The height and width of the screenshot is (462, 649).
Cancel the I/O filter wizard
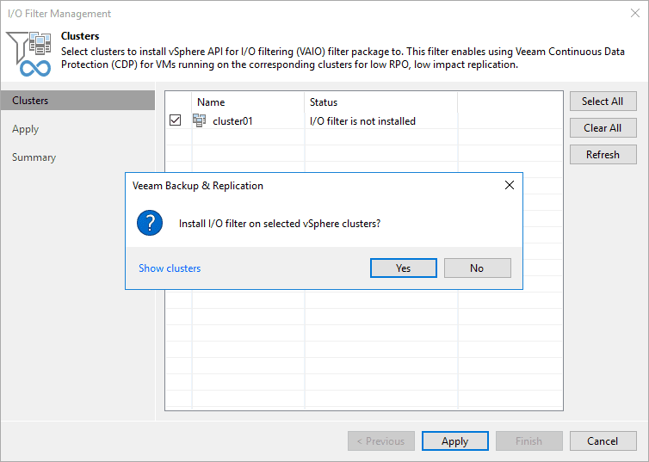point(603,441)
